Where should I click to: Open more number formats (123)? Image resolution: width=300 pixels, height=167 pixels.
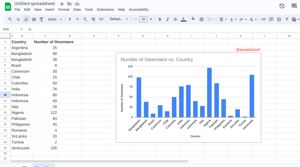click(x=101, y=19)
